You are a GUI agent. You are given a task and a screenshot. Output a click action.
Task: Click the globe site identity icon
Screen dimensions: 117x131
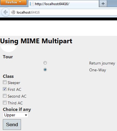coord(13,12)
